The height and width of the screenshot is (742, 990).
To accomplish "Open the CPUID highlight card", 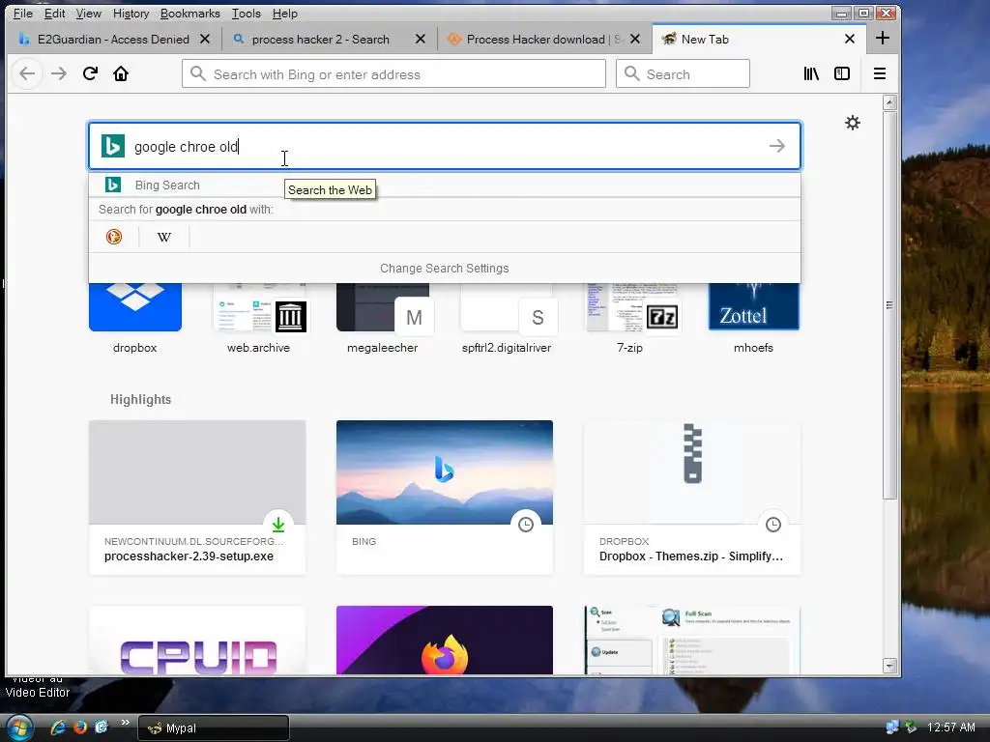I will (197, 641).
